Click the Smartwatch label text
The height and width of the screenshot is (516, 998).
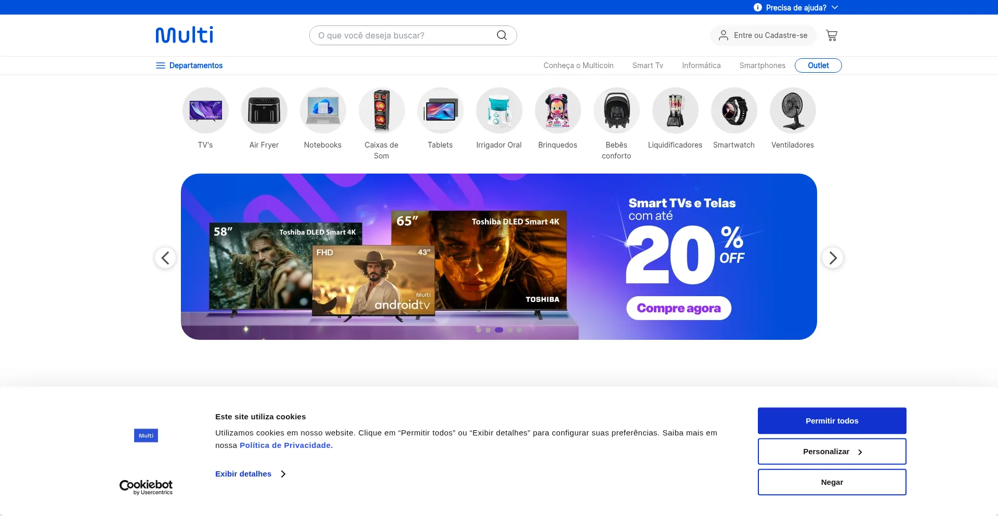click(734, 145)
